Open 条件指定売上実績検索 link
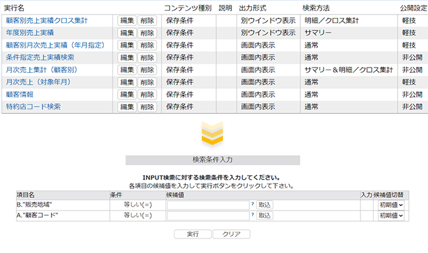This screenshot has width=428, height=253. point(40,58)
